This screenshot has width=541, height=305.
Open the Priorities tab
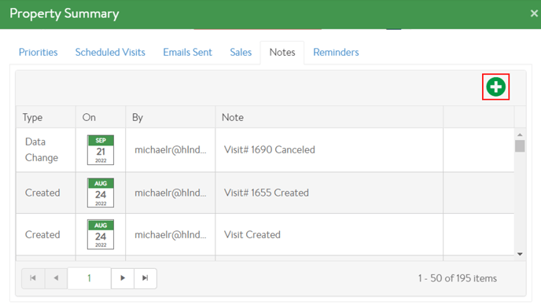38,52
